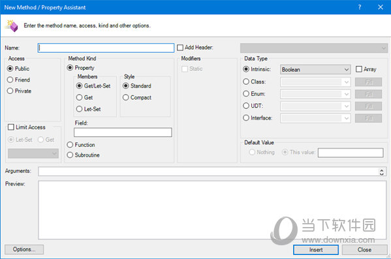Open the Class dropdown
This screenshot has height=259, width=391.
pyautogui.click(x=315, y=82)
